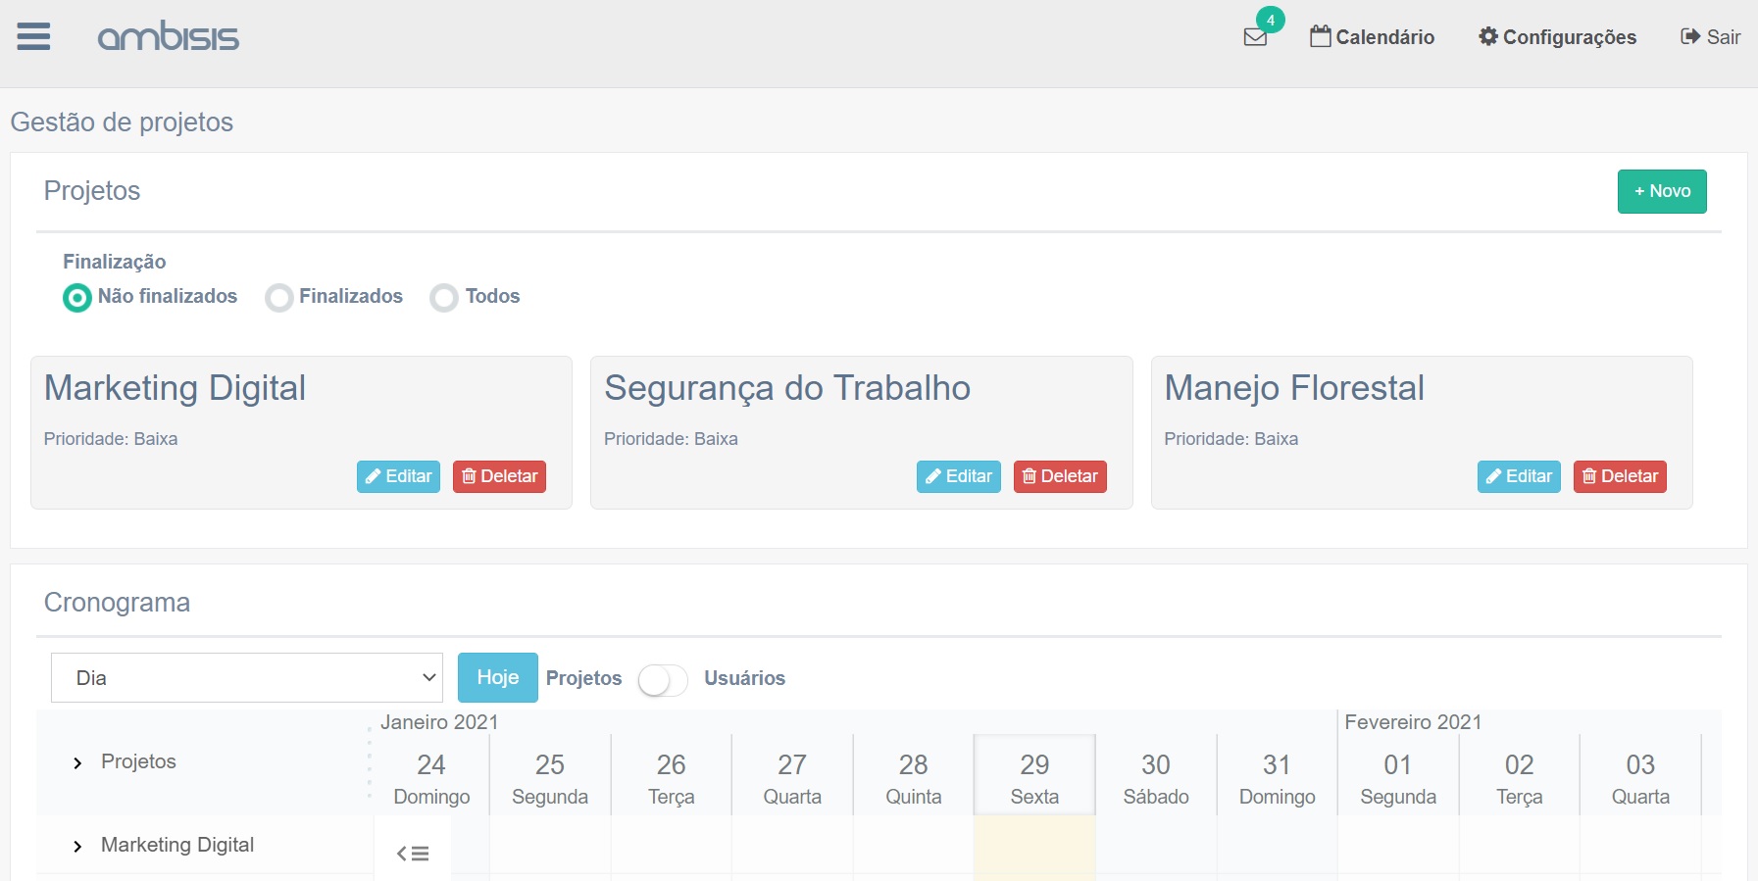The image size is (1758, 881).
Task: Open the Segurança do Trabalho card title
Action: click(787, 388)
